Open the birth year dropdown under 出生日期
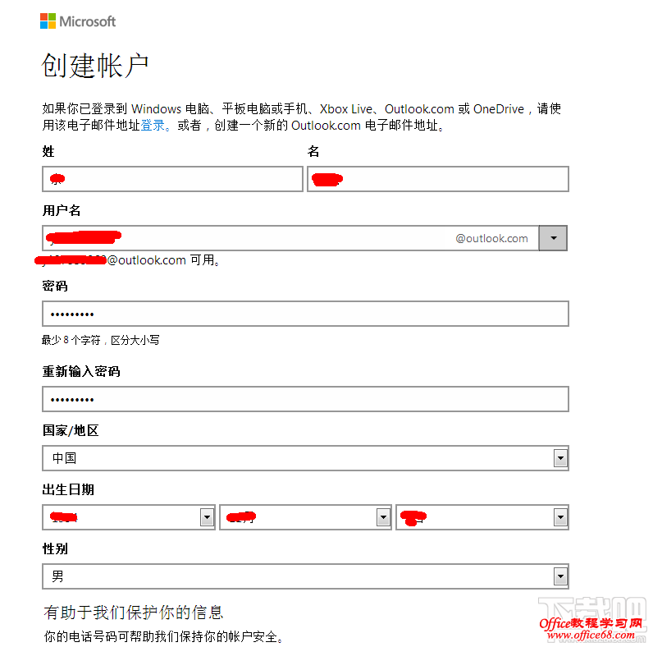 pyautogui.click(x=129, y=517)
